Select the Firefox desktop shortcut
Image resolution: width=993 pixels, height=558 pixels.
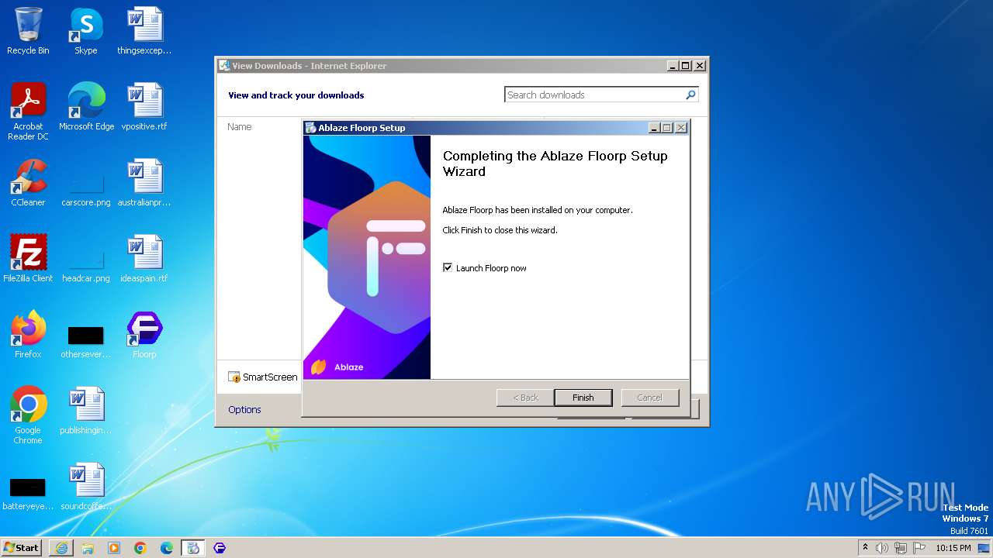click(x=28, y=335)
